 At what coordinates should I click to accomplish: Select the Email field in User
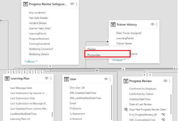pyautogui.click(x=73, y=103)
